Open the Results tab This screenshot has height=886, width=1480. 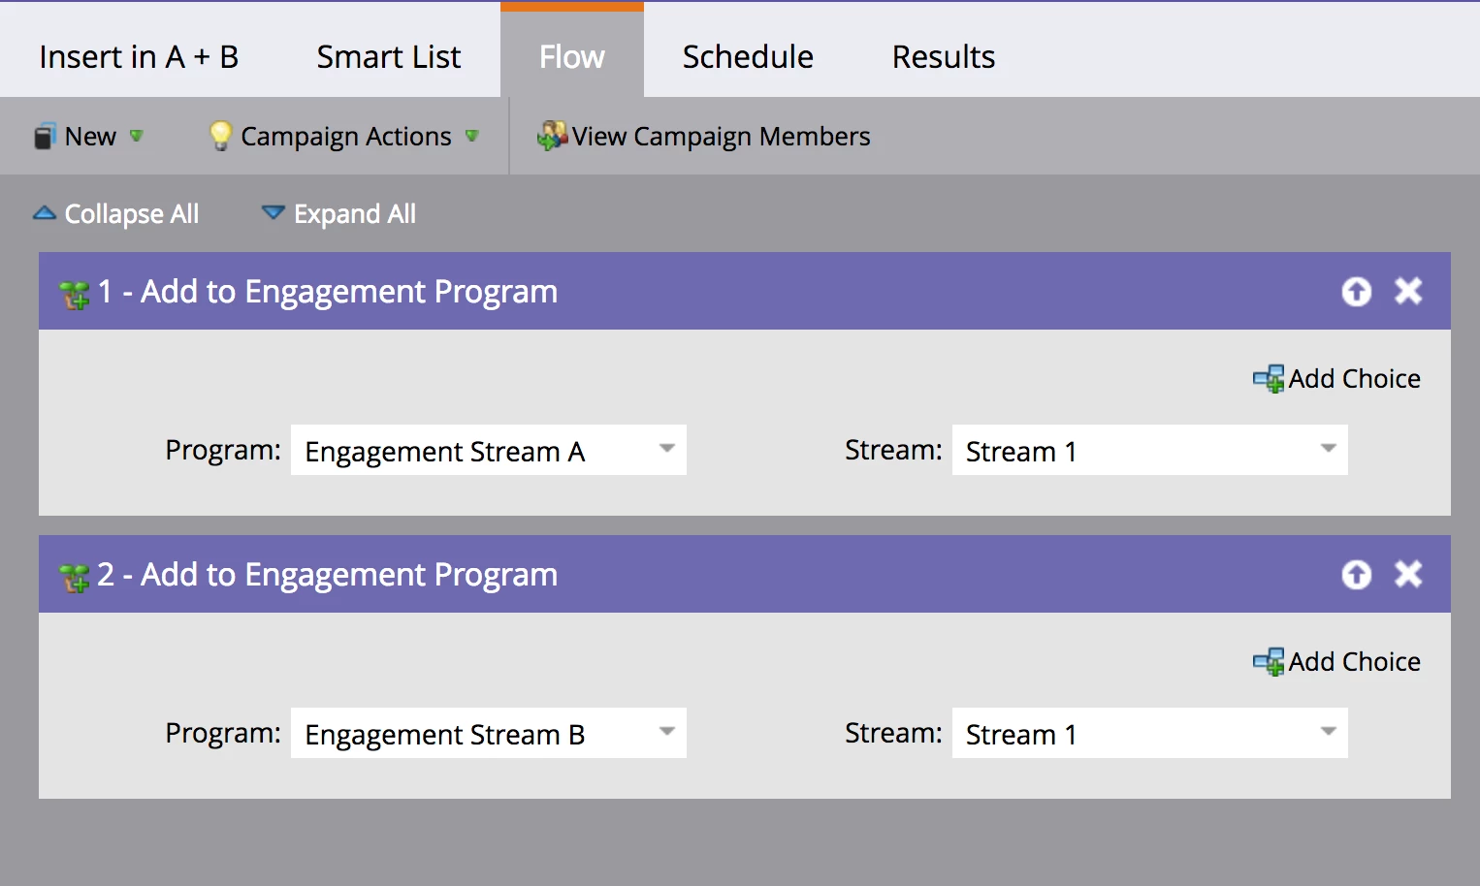[944, 57]
